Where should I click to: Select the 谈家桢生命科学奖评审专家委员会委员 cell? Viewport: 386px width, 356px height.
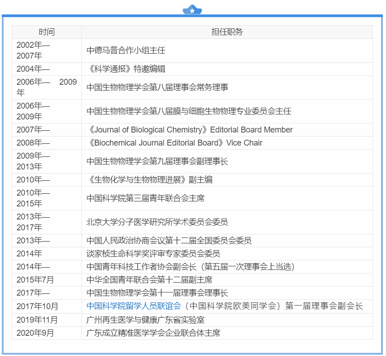[153, 253]
